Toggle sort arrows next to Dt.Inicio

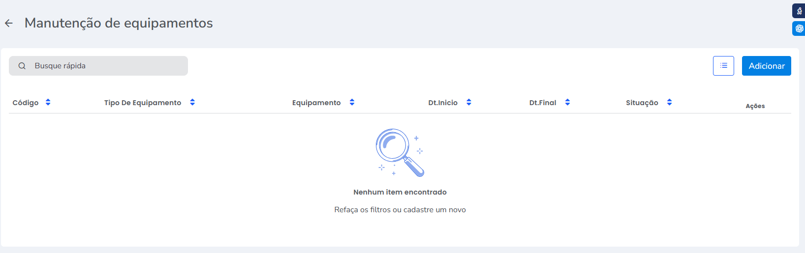(469, 102)
